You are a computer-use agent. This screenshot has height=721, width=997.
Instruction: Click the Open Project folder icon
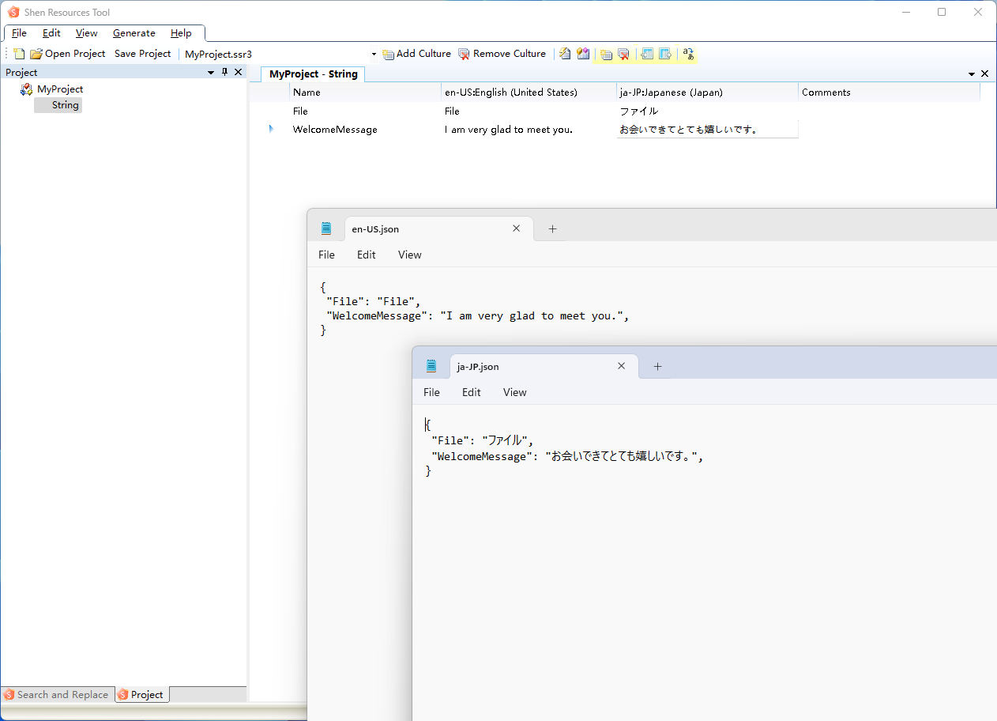[36, 54]
